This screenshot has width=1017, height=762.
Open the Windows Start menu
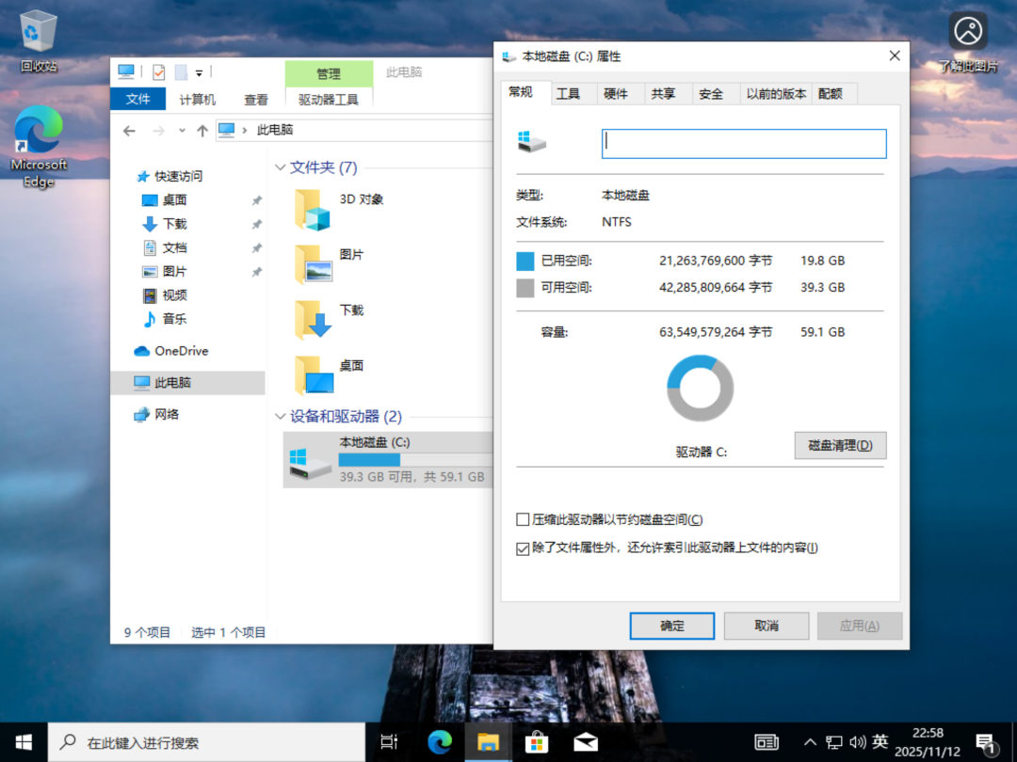(x=24, y=742)
